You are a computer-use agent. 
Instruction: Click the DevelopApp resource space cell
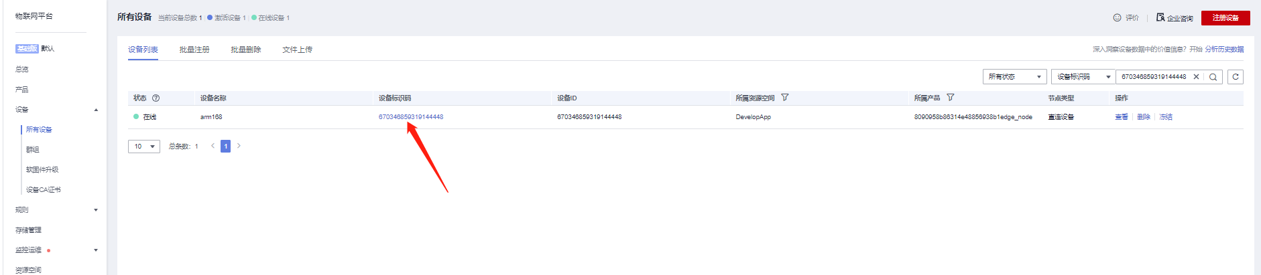(754, 117)
